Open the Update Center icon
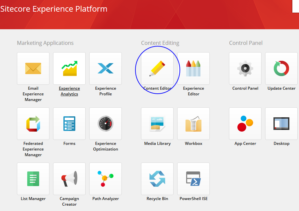The height and width of the screenshot is (211, 299). pyautogui.click(x=281, y=68)
